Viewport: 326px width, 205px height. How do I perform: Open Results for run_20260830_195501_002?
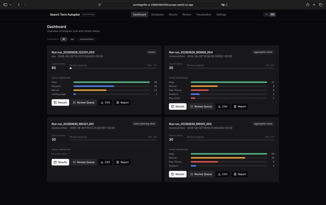coord(178,174)
